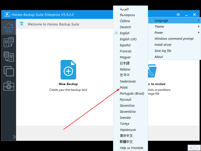Select Magyar language
Screen dimensions: 201x151
pos(130,57)
